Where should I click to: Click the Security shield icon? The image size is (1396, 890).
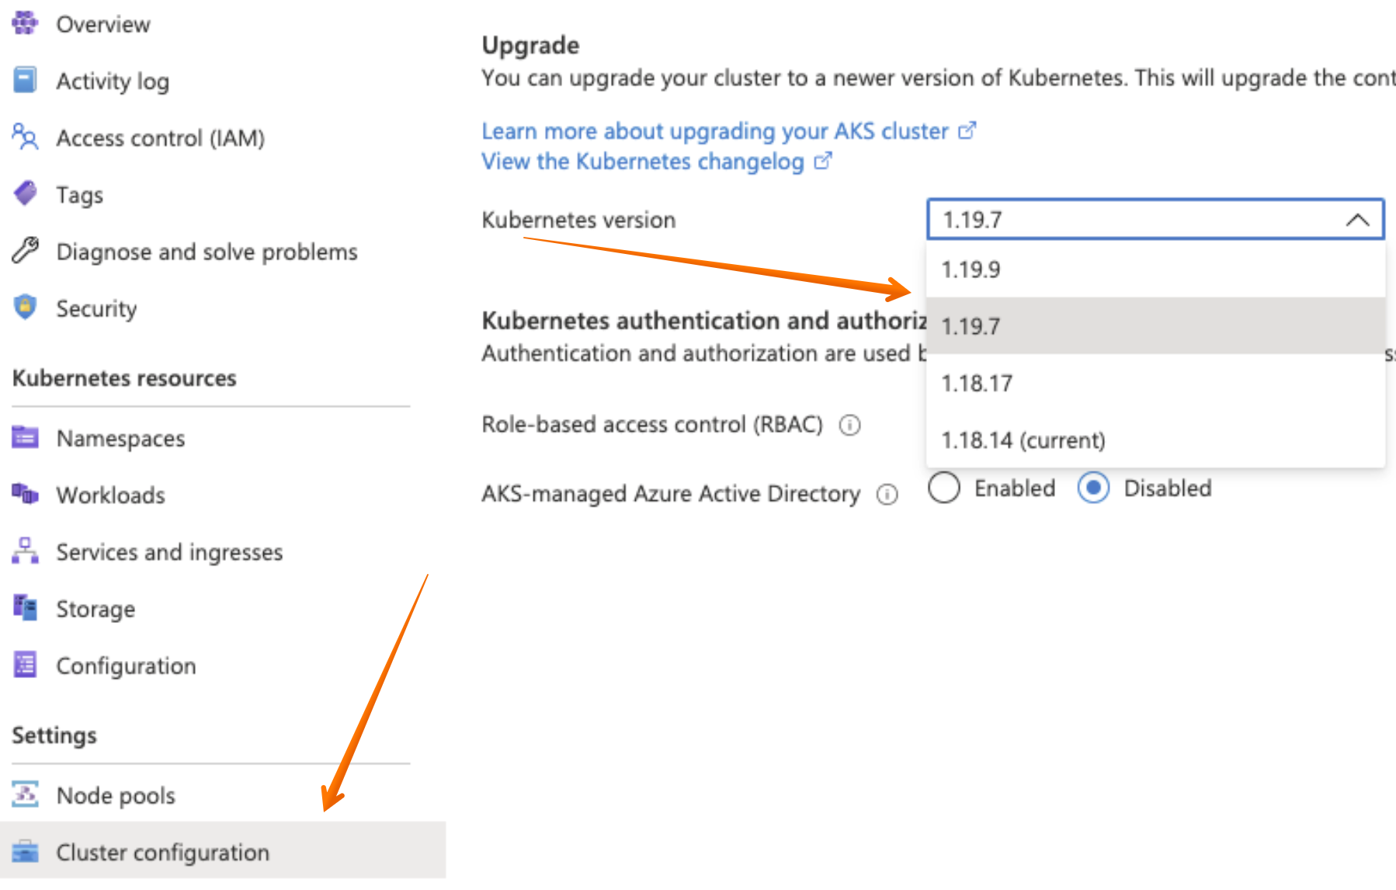pyautogui.click(x=25, y=308)
